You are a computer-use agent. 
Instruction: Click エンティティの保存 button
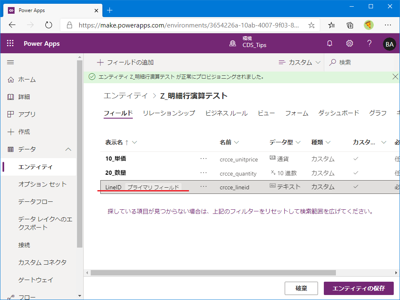[x=359, y=288]
